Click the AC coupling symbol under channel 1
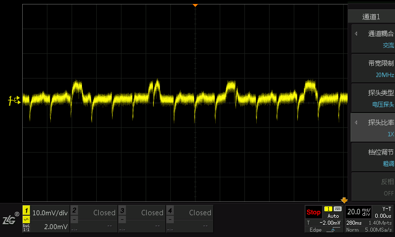The image size is (395, 237). coord(26,219)
